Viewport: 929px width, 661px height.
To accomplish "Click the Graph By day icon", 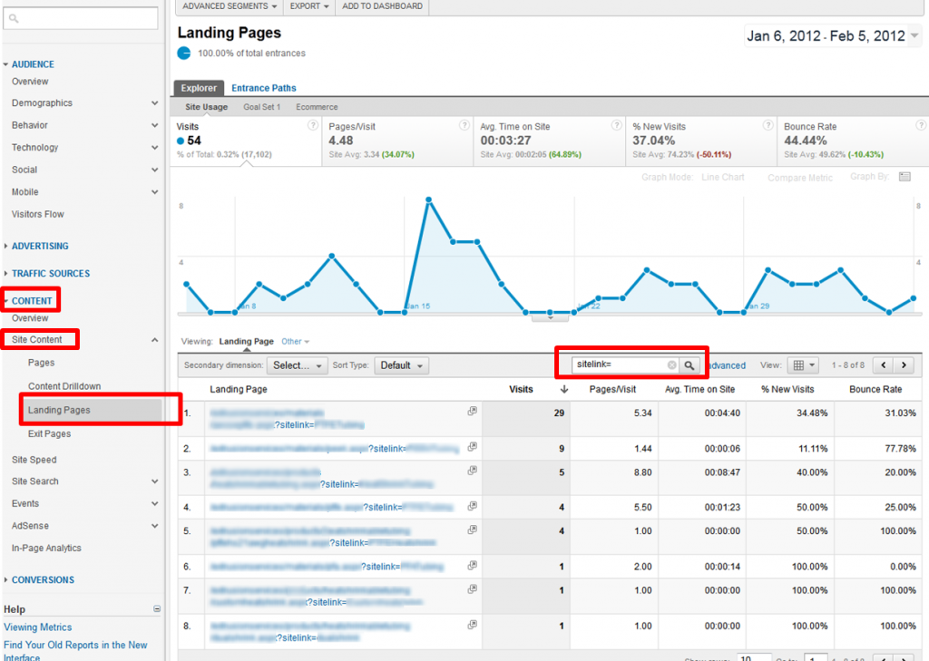I will 904,177.
